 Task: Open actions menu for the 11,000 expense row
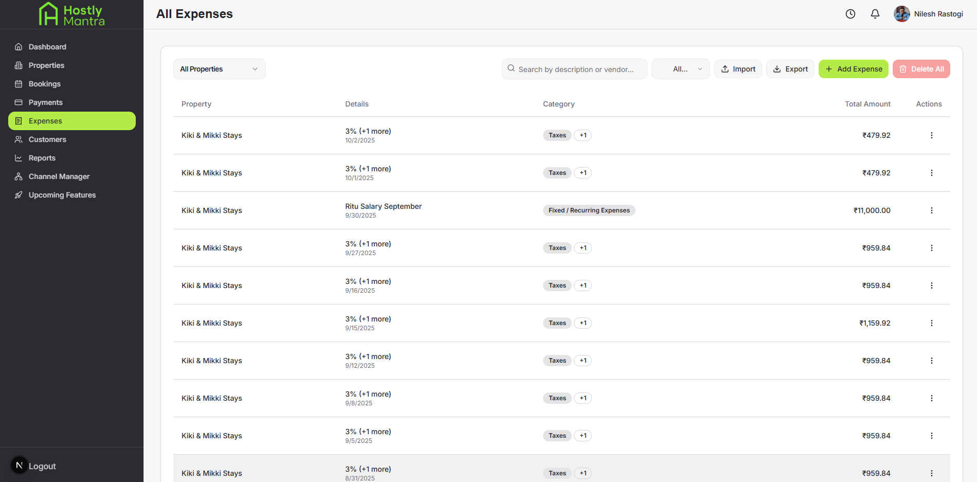coord(932,210)
